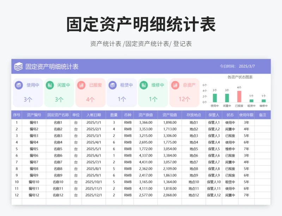This screenshot has width=282, height=216.
Task: Click the 今日时间 date value 2025/3/7
Action: [247, 66]
